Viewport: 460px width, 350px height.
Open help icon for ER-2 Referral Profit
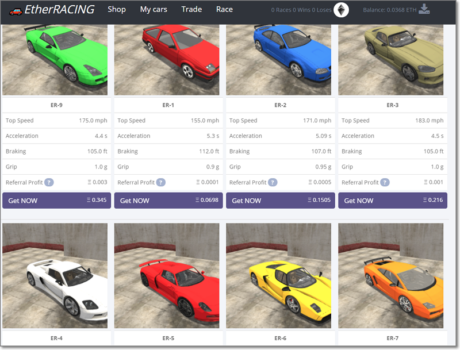click(x=273, y=182)
